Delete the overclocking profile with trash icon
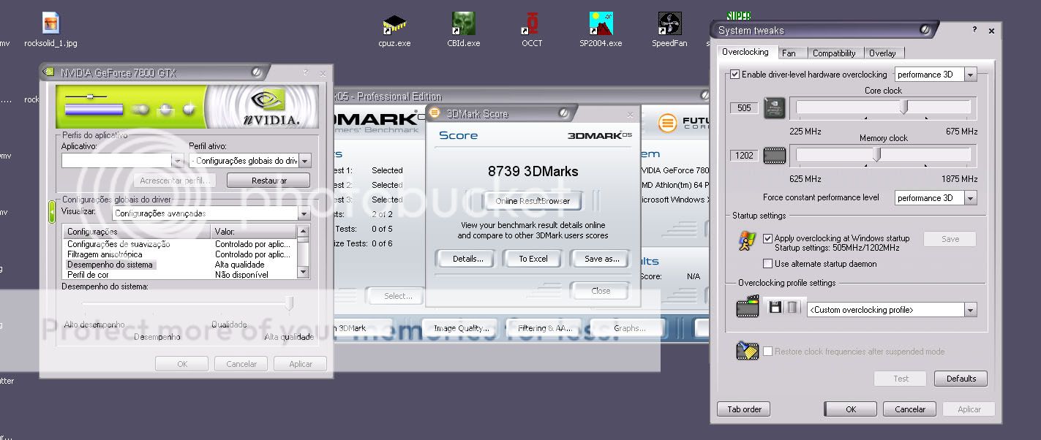 click(x=792, y=308)
